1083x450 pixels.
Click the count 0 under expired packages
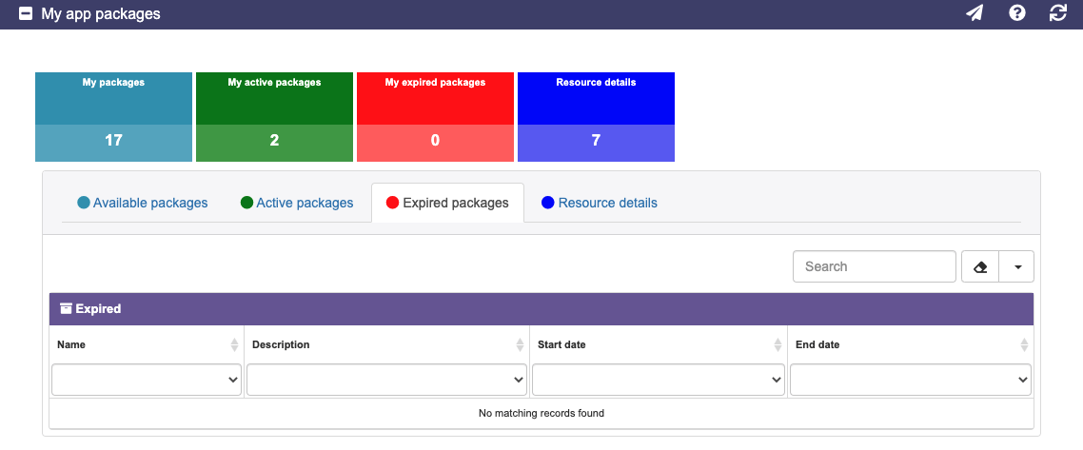pyautogui.click(x=435, y=141)
